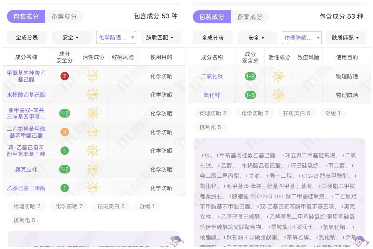The height and width of the screenshot is (249, 373).
Task: Click UVA/UVB icon in 氧化锌 row
Action: pos(278,95)
